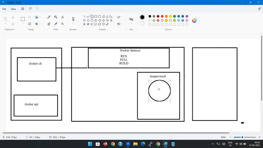Select the Curve shape
This screenshot has width=263, height=148.
click(x=88, y=16)
